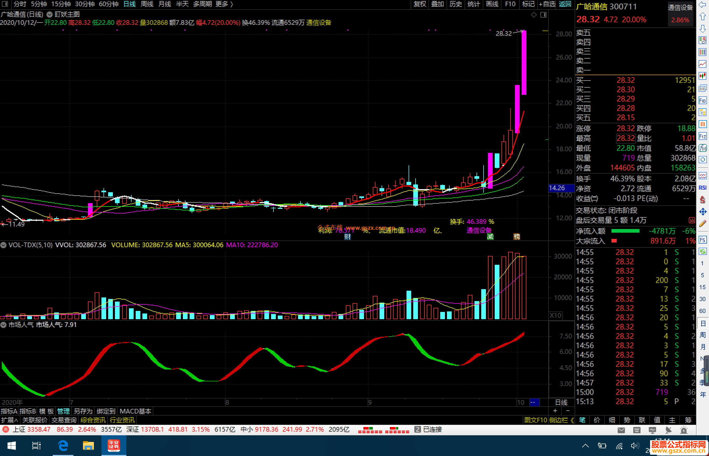Viewport: 709px width, 456px height.
Task: Open the tree structure sidebar icon
Action: coord(703,112)
